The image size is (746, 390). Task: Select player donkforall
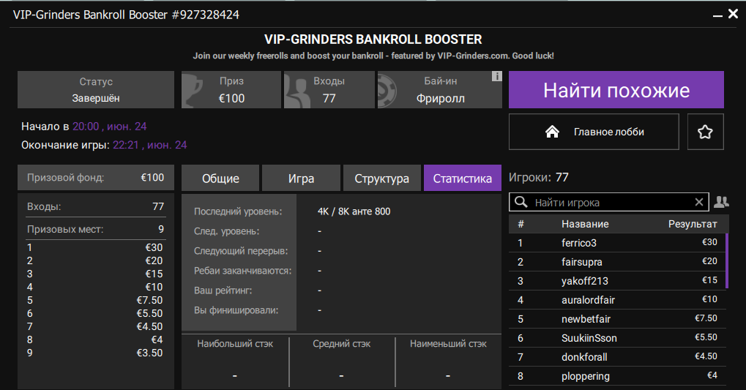(617, 357)
